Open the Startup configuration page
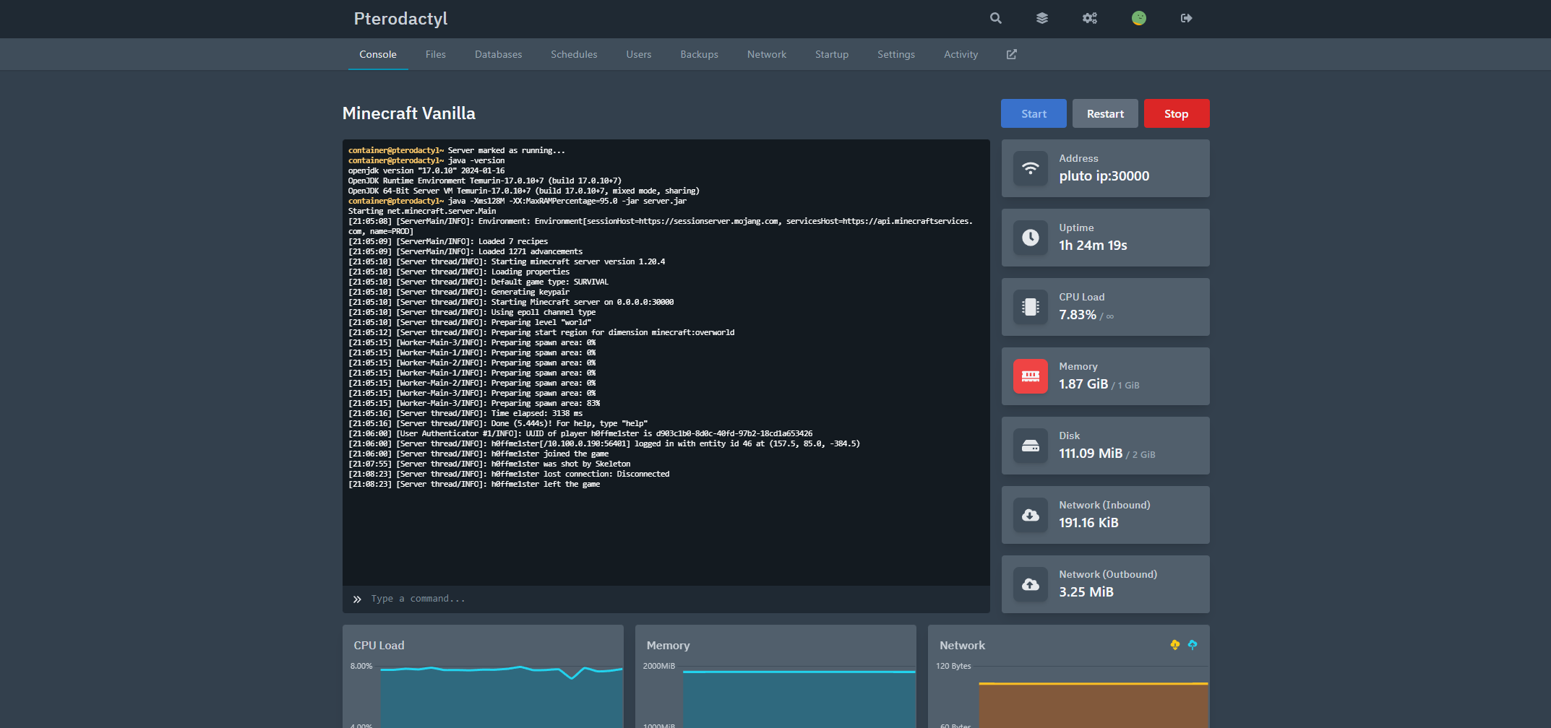The height and width of the screenshot is (728, 1551). click(x=831, y=53)
